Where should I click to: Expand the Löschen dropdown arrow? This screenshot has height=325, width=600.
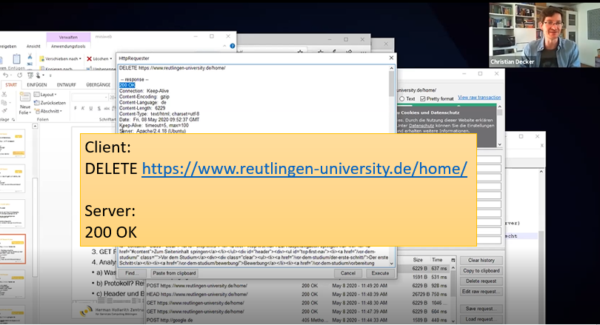point(111,59)
